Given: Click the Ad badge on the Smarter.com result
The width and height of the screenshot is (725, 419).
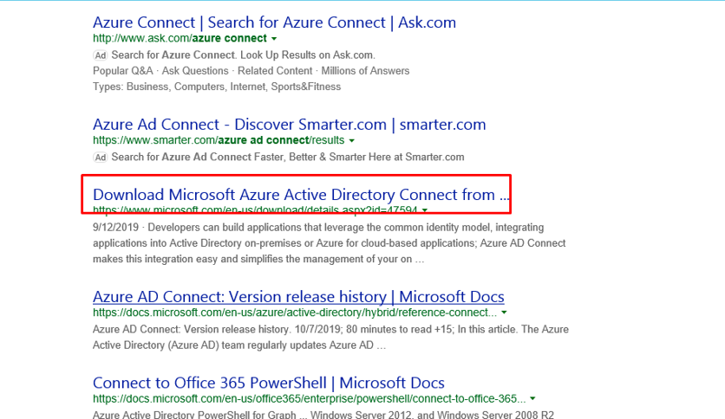Looking at the screenshot, I should point(100,157).
